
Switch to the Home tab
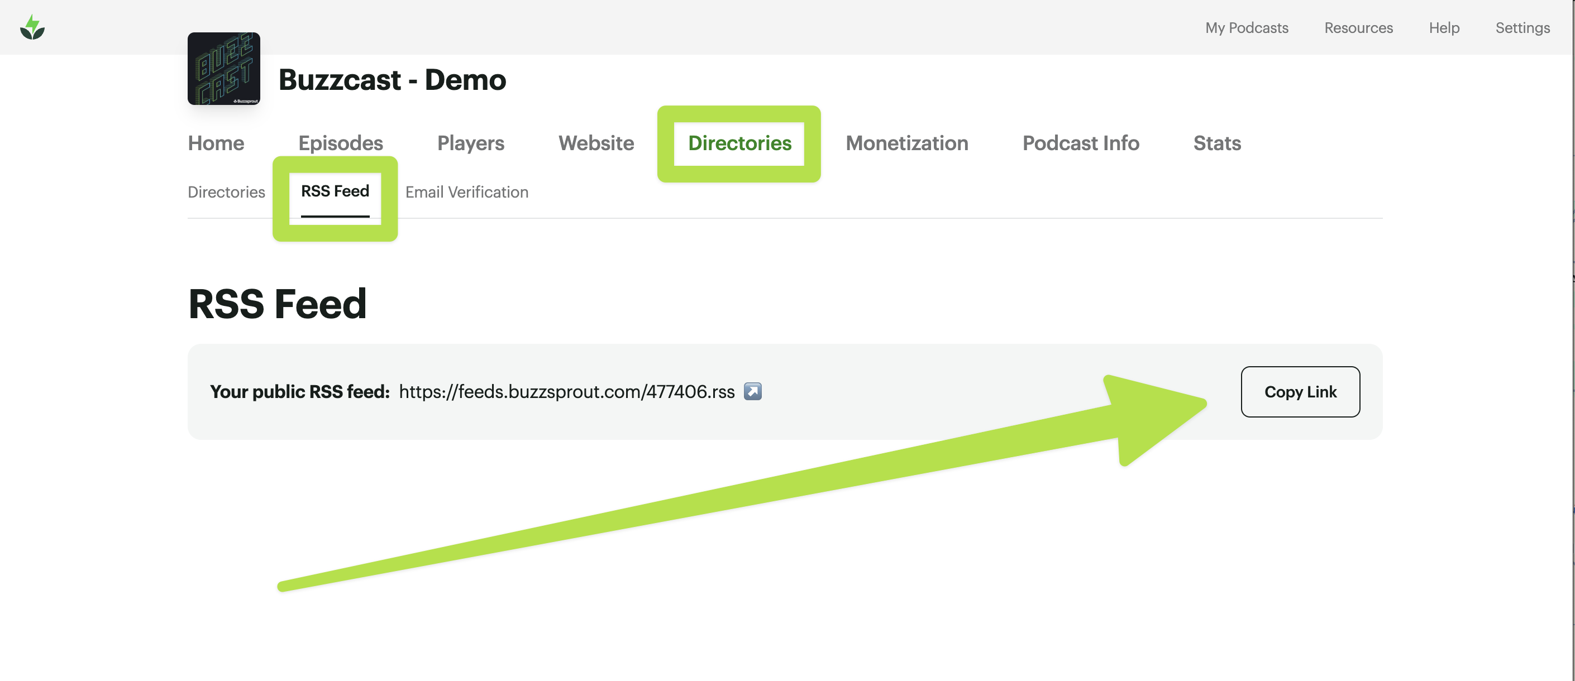coord(216,143)
